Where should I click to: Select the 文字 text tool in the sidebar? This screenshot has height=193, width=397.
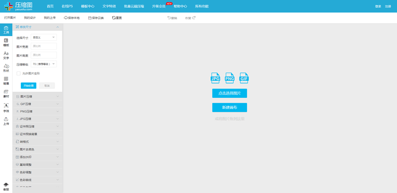point(6,55)
